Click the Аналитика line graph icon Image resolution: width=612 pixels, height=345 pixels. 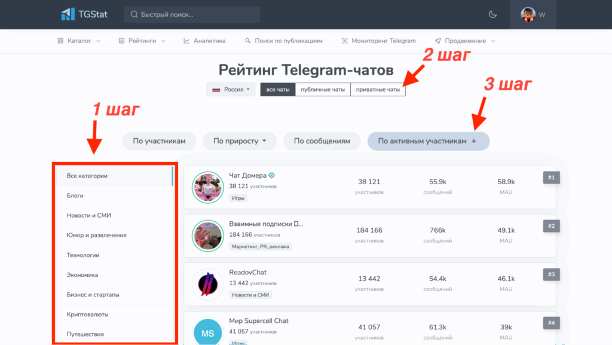coord(186,41)
